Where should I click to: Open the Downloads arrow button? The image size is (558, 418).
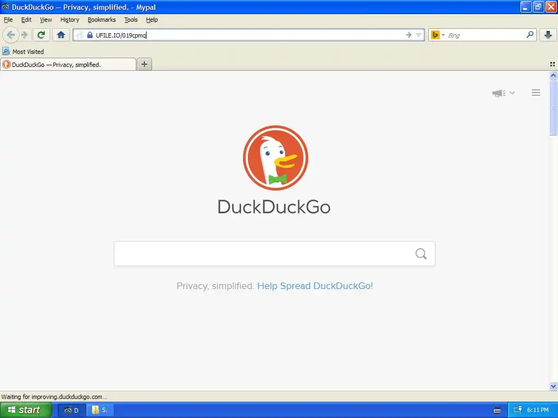pyautogui.click(x=548, y=35)
